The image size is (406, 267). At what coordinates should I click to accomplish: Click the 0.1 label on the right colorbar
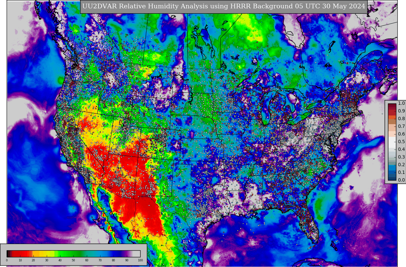tap(401, 172)
